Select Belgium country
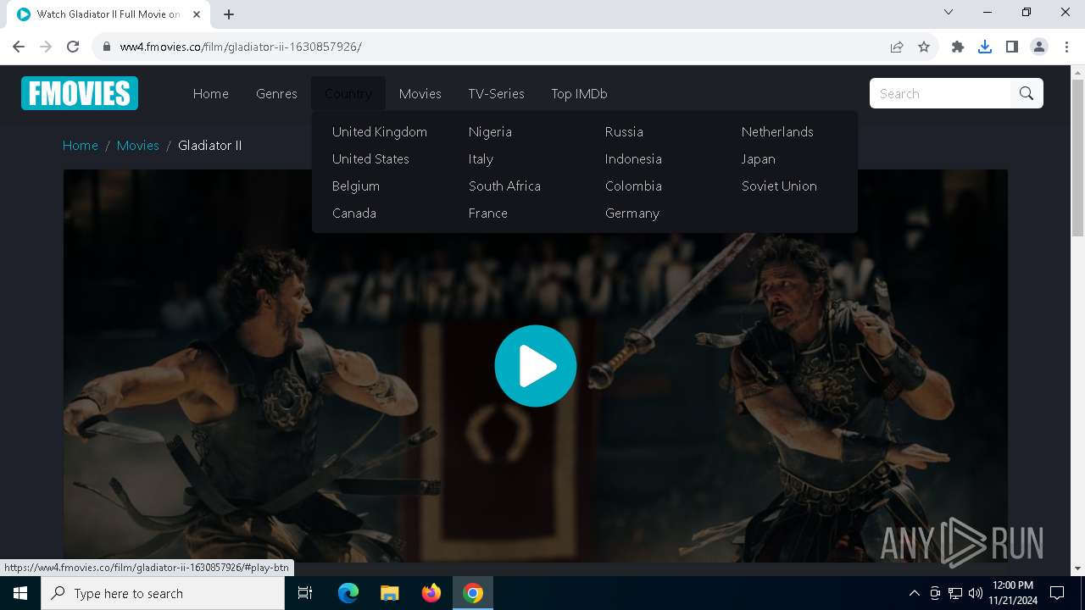Viewport: 1085px width, 610px height. tap(356, 186)
